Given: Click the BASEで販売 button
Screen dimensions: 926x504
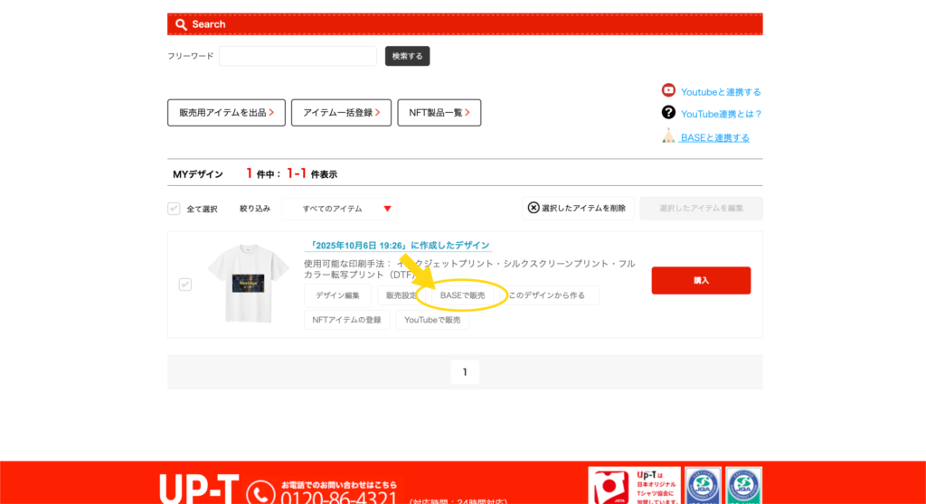Looking at the screenshot, I should [462, 295].
